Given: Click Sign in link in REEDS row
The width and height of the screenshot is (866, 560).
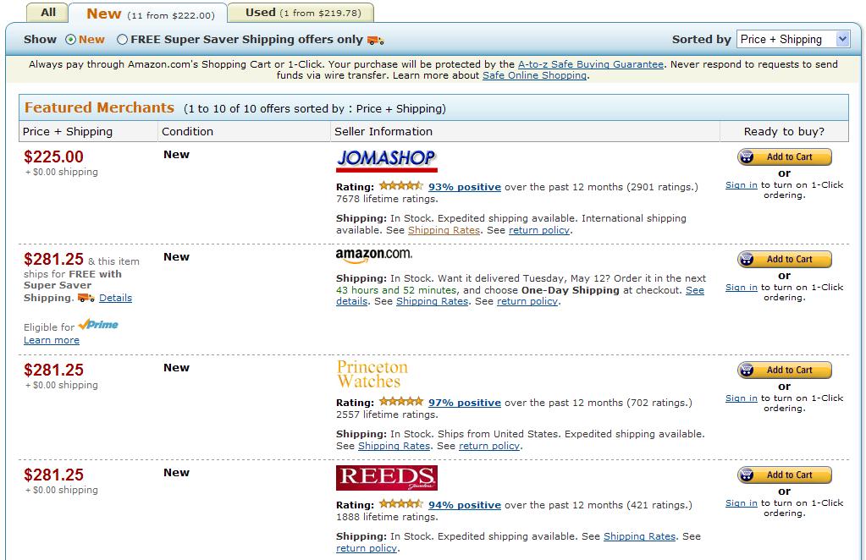Looking at the screenshot, I should 742,502.
